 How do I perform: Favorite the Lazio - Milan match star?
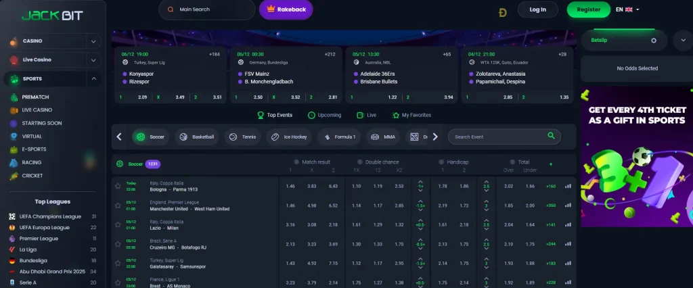pyautogui.click(x=118, y=224)
